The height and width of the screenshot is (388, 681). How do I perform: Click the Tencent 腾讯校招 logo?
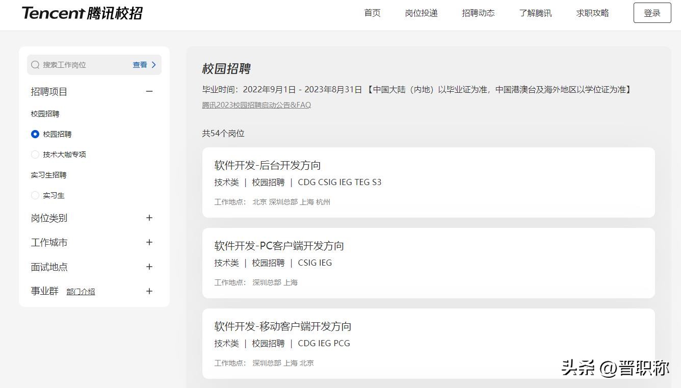point(82,13)
